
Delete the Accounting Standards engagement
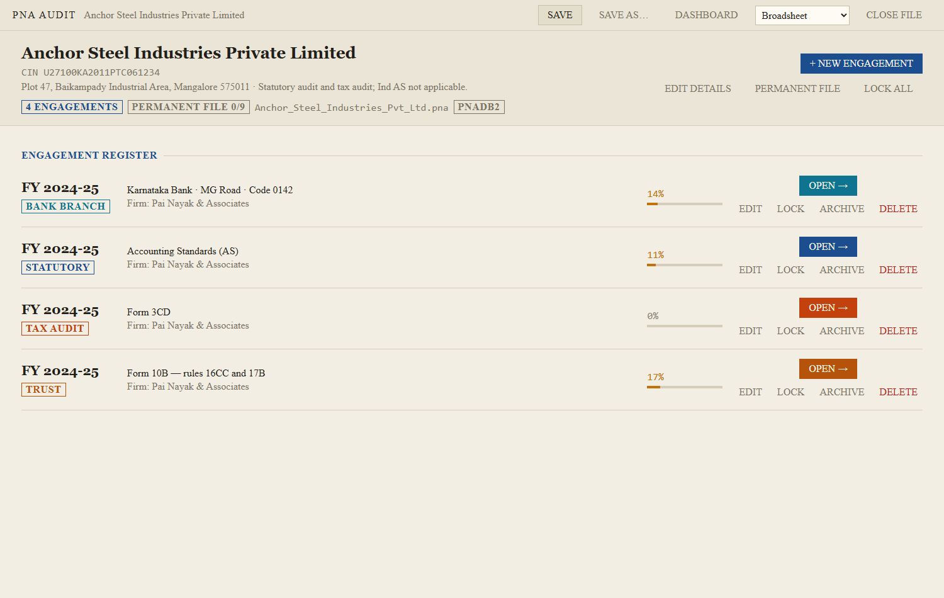(898, 270)
